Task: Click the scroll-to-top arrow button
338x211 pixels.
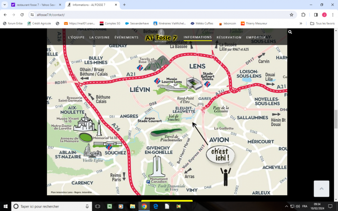Action: pos(321,189)
